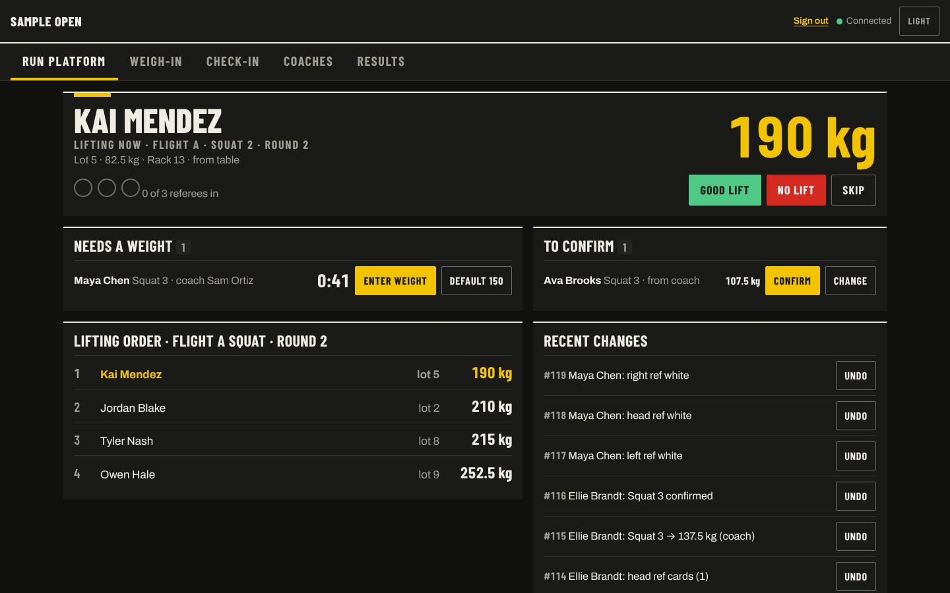
Task: Confirm Ava Brooks' 107.5 kg attempt
Action: coord(792,281)
